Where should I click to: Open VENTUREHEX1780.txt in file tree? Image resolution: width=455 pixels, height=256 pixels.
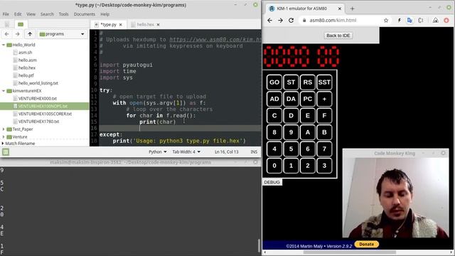point(38,122)
